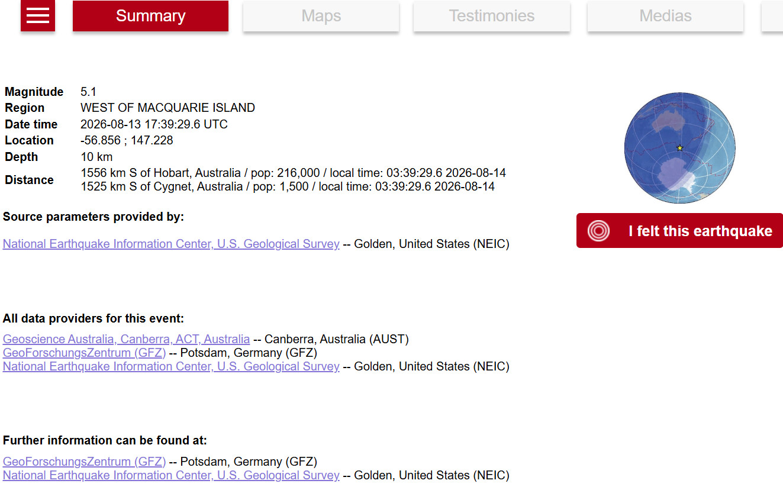
Task: Click the Hobart distance line
Action: (x=293, y=173)
